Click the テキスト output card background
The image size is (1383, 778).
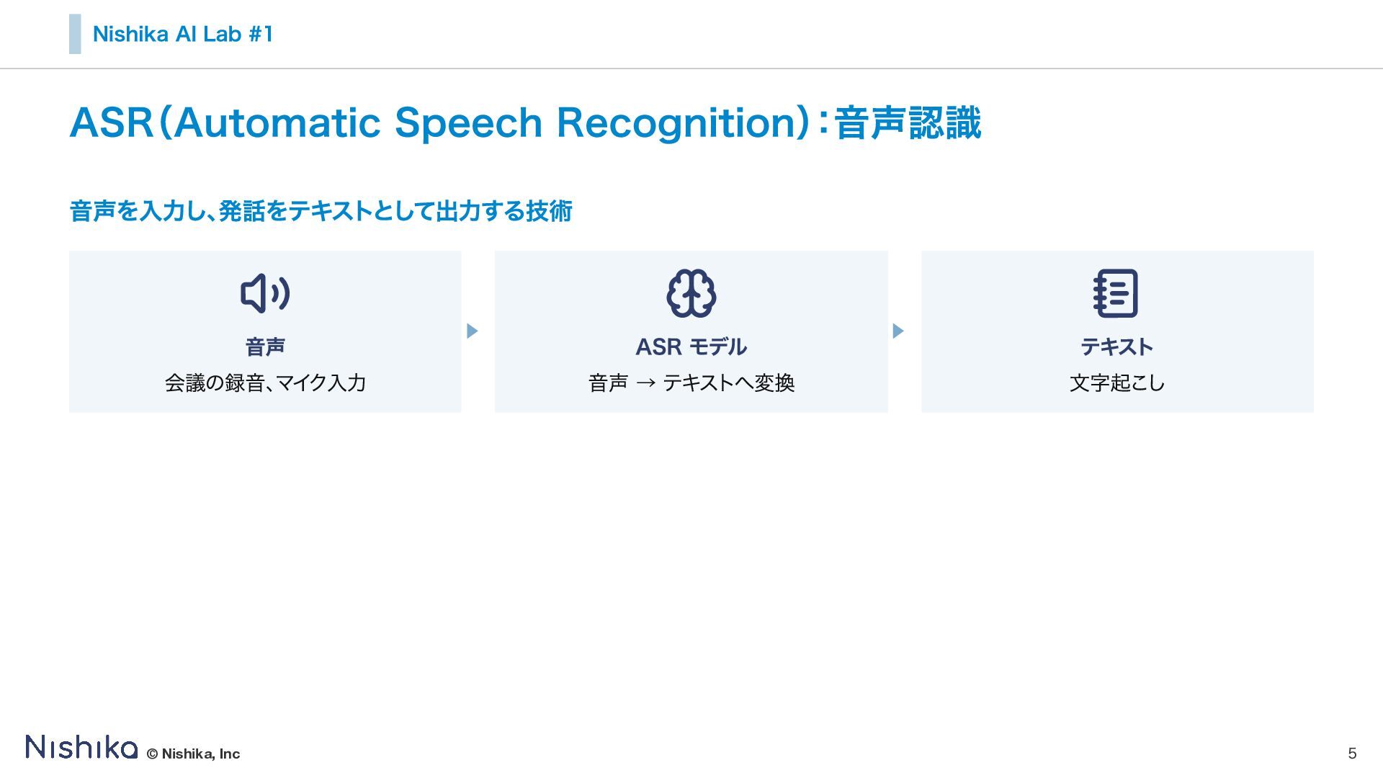[x=1117, y=331]
